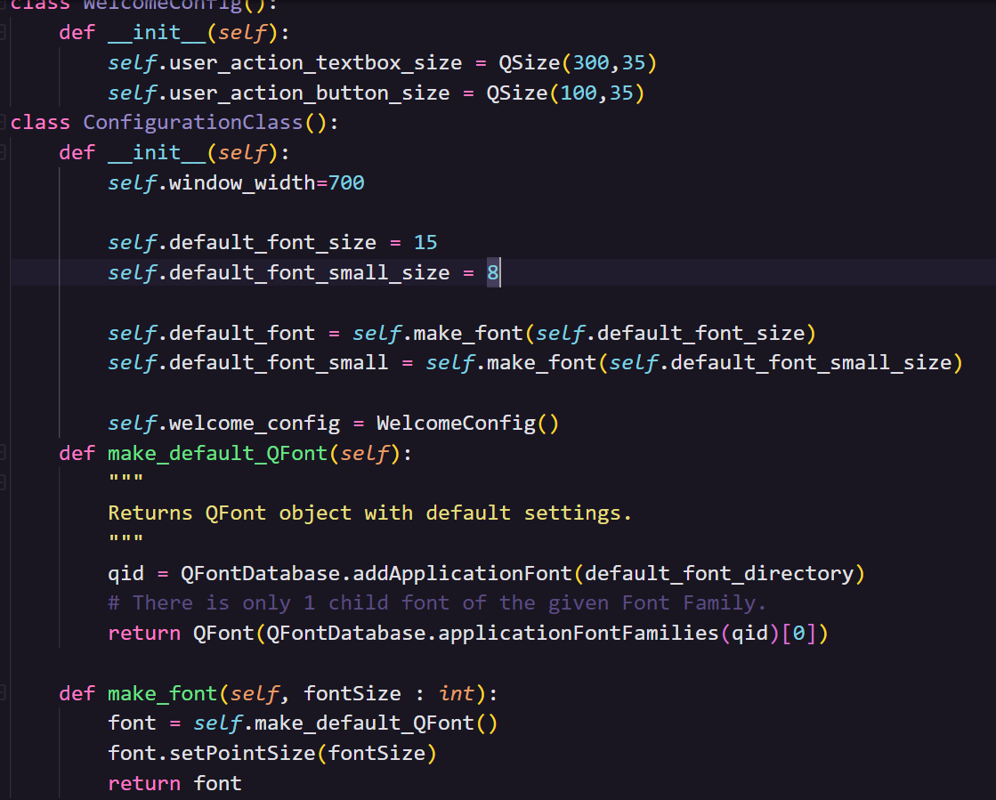Click the 'There is only 1 child font' comment
This screenshot has height=800, width=996.
click(436, 603)
